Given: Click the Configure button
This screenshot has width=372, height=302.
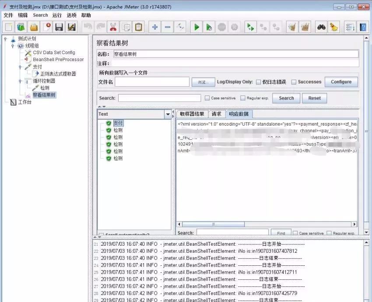Looking at the screenshot, I should click(341, 82).
